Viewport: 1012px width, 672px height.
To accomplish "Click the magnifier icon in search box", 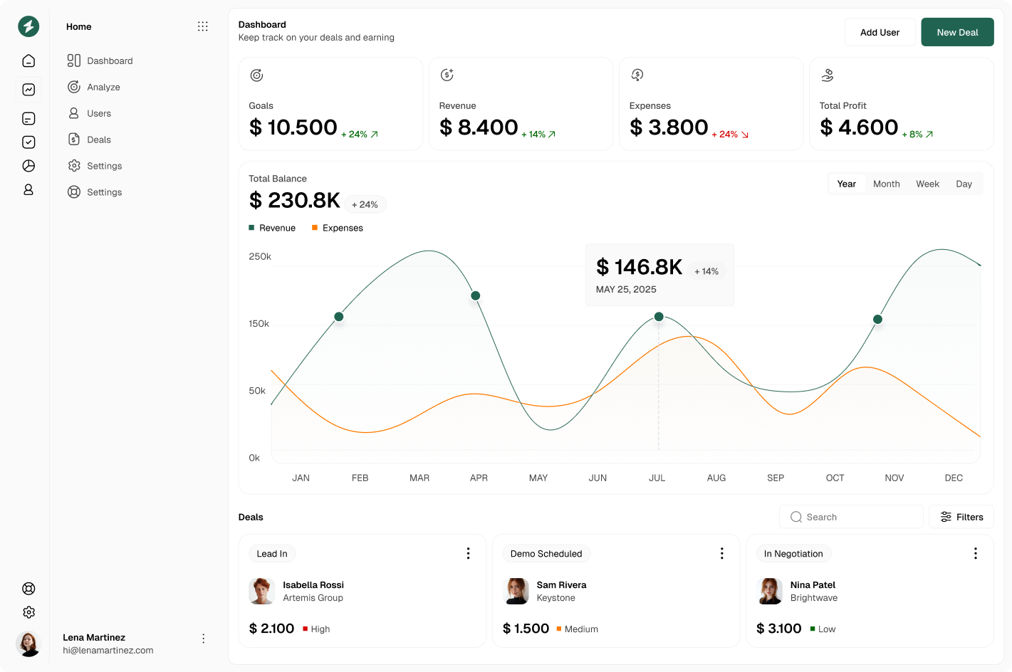I will [796, 517].
